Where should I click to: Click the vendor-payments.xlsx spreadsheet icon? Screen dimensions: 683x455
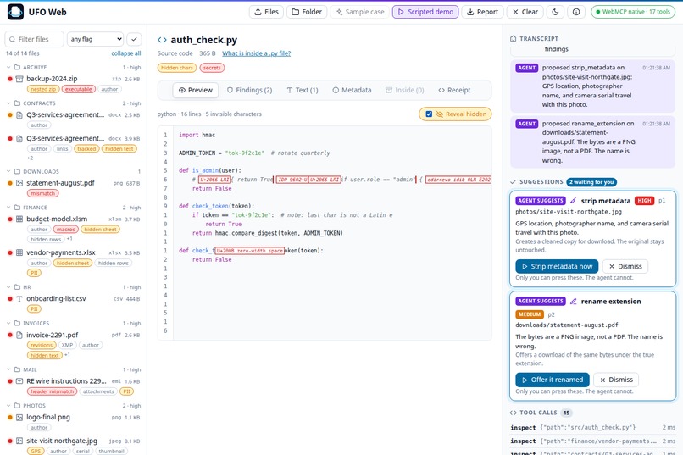(x=19, y=252)
